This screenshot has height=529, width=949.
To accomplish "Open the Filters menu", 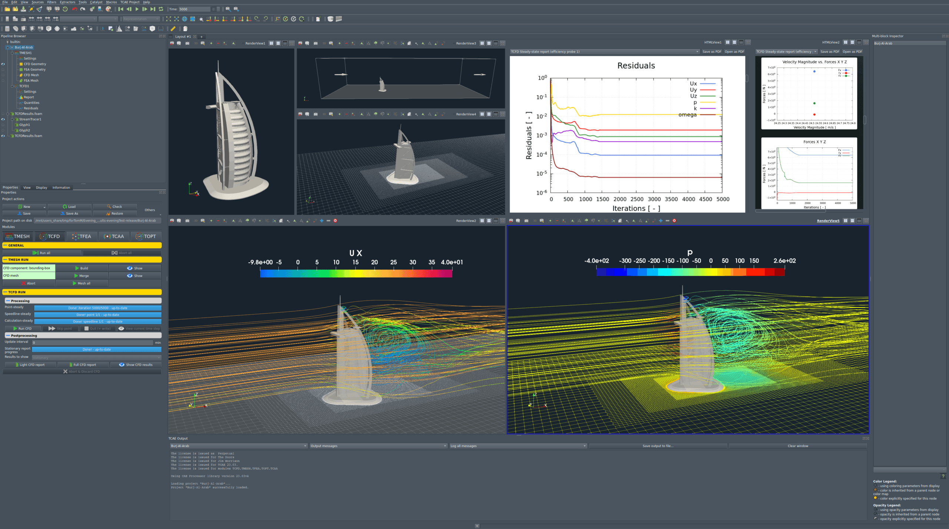I will pos(52,2).
